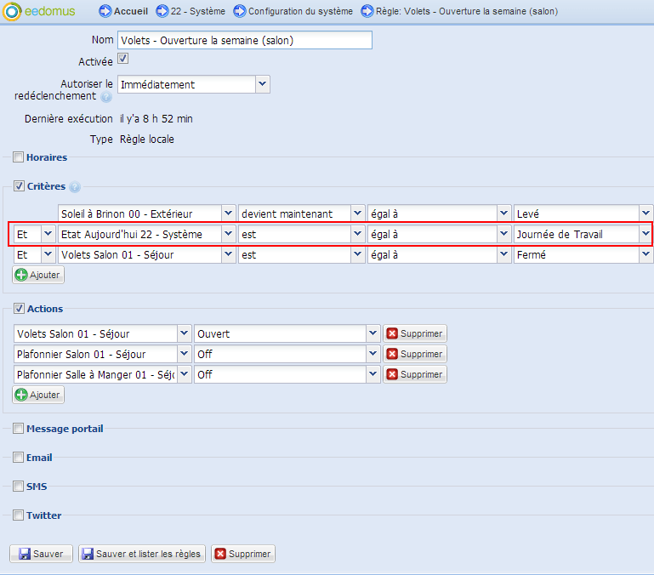Enable the Horaires section checkbox
The image size is (654, 575).
point(18,157)
